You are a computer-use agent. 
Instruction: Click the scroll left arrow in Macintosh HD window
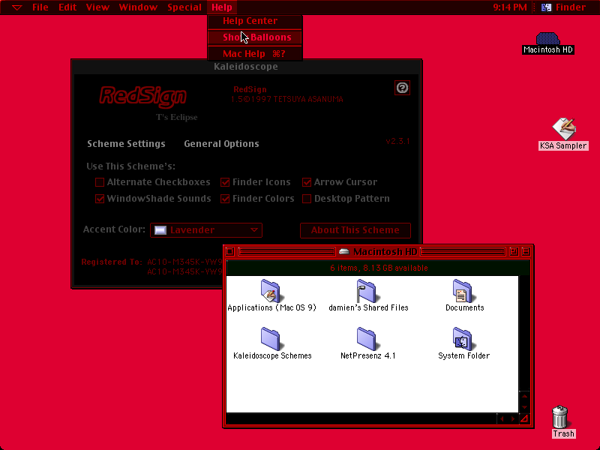tap(502, 419)
